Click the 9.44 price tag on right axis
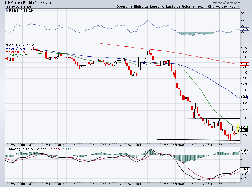Screen dimensions: 252x187 [244, 97]
